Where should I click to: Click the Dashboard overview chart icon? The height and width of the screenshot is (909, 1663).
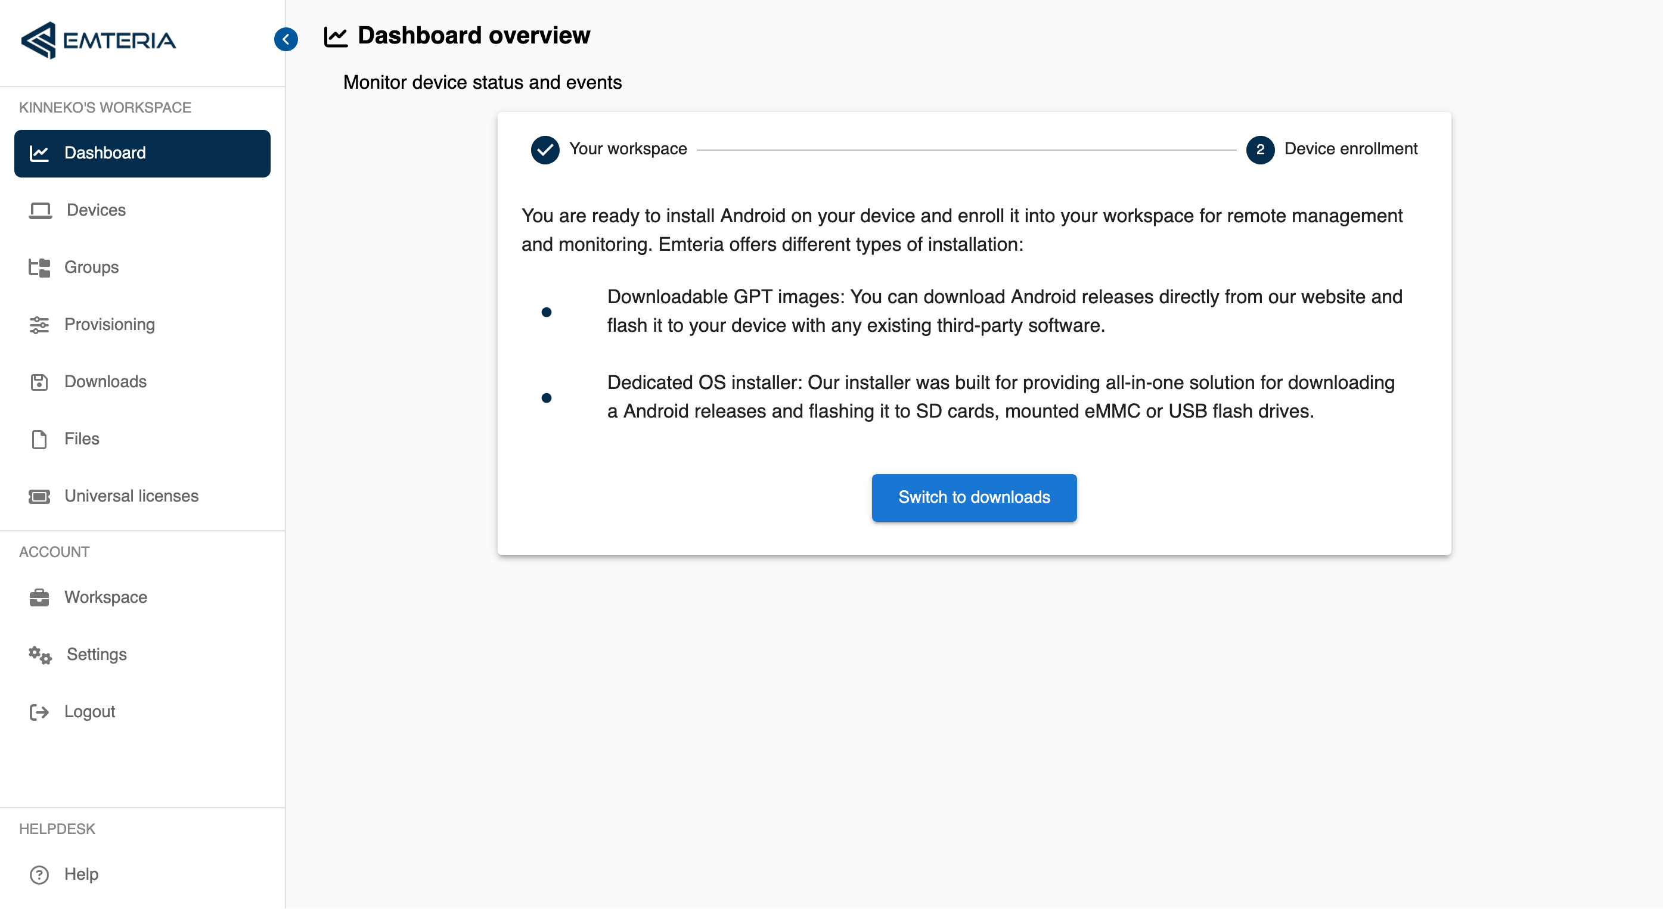coord(336,36)
